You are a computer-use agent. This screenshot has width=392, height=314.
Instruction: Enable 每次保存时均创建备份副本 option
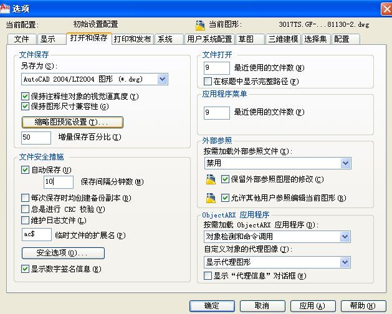26,197
